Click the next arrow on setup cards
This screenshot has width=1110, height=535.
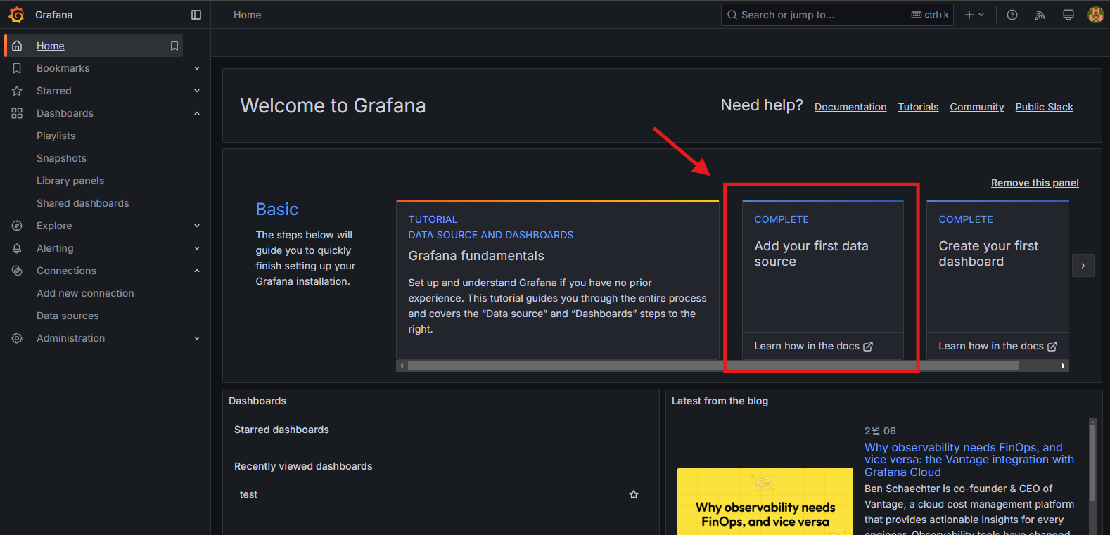1083,266
